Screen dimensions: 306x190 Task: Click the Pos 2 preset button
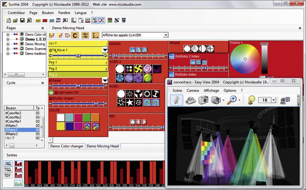coord(78,69)
